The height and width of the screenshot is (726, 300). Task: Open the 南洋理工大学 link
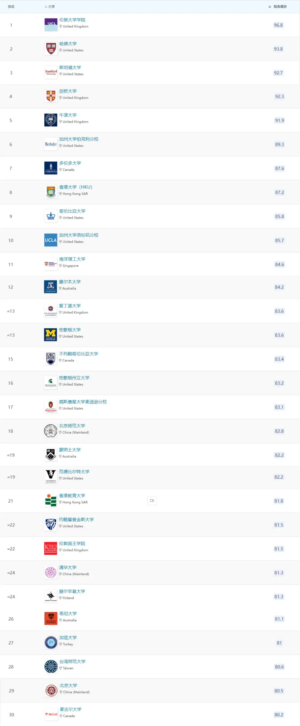(72, 259)
